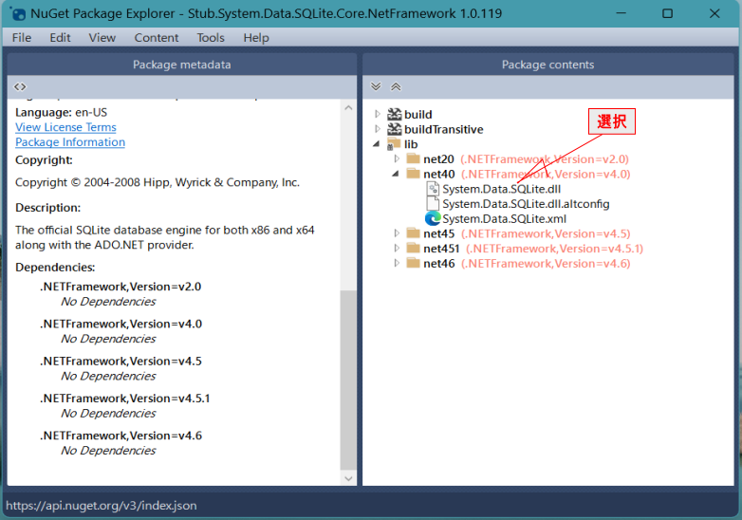The height and width of the screenshot is (520, 742).
Task: Select the buildTransitive folder icon
Action: 395,130
